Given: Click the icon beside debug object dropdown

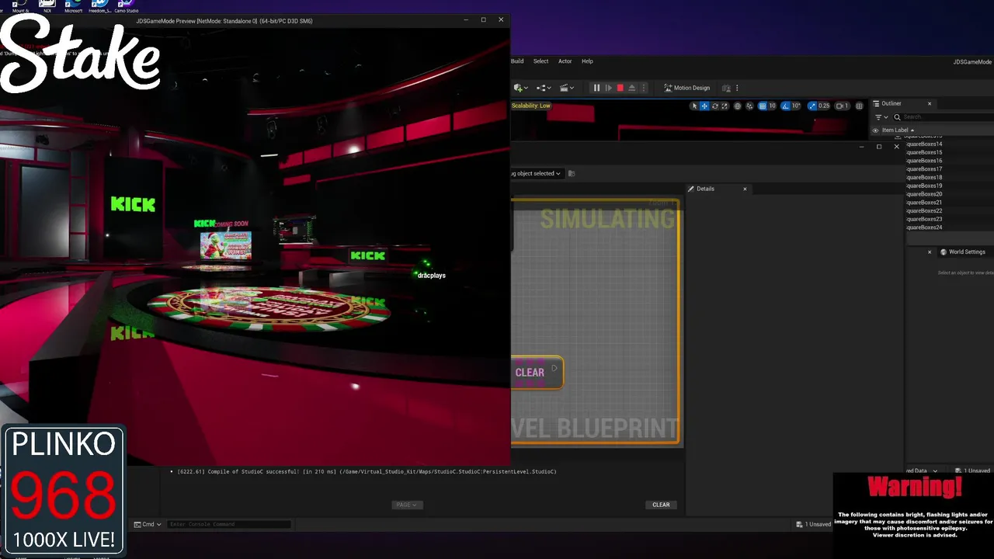Looking at the screenshot, I should point(572,173).
